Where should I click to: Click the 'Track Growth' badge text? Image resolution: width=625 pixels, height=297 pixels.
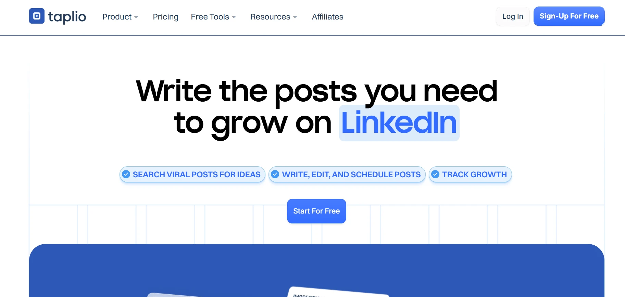click(474, 175)
